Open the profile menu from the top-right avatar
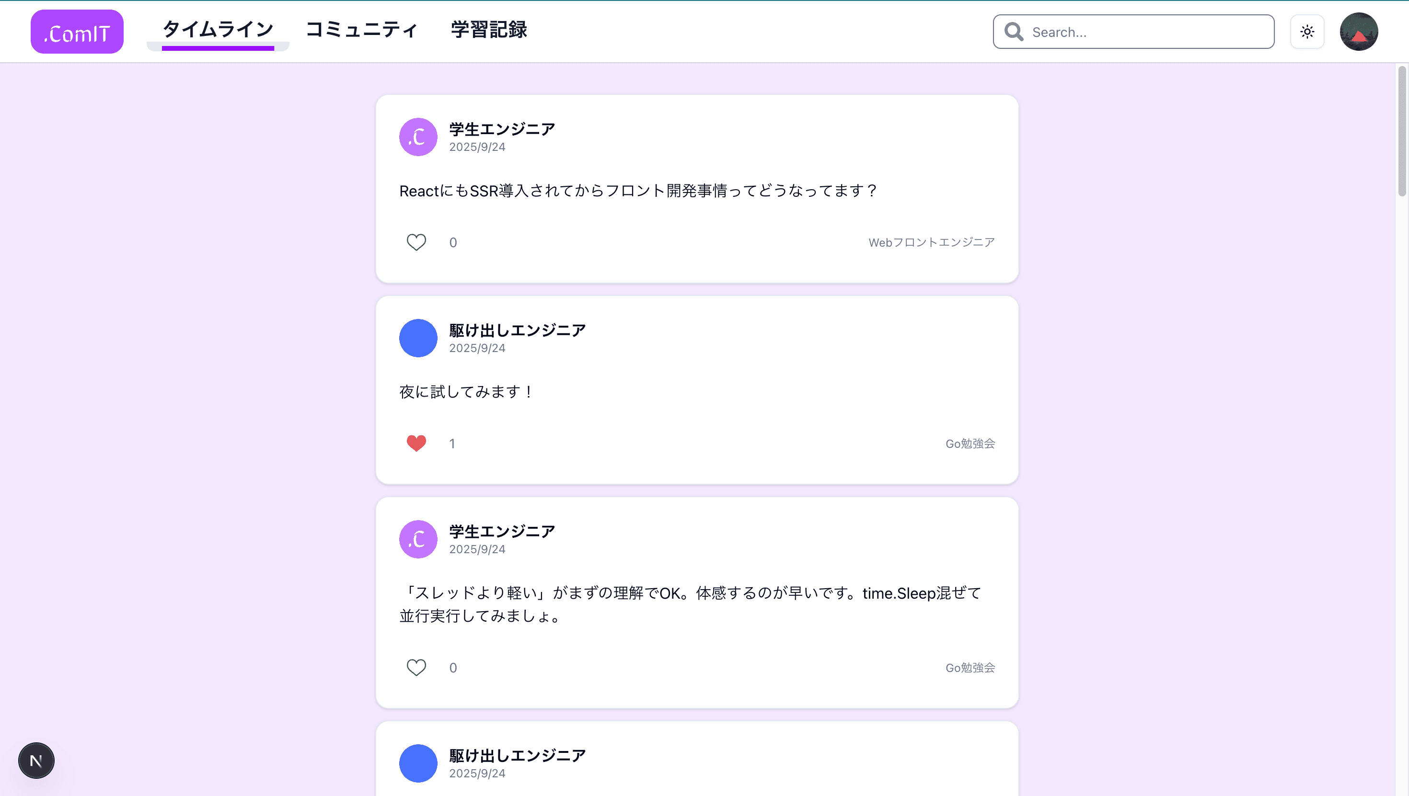The width and height of the screenshot is (1409, 796). coord(1360,31)
